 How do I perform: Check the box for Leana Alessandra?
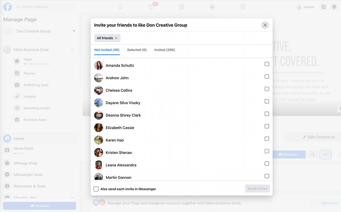pos(267,163)
